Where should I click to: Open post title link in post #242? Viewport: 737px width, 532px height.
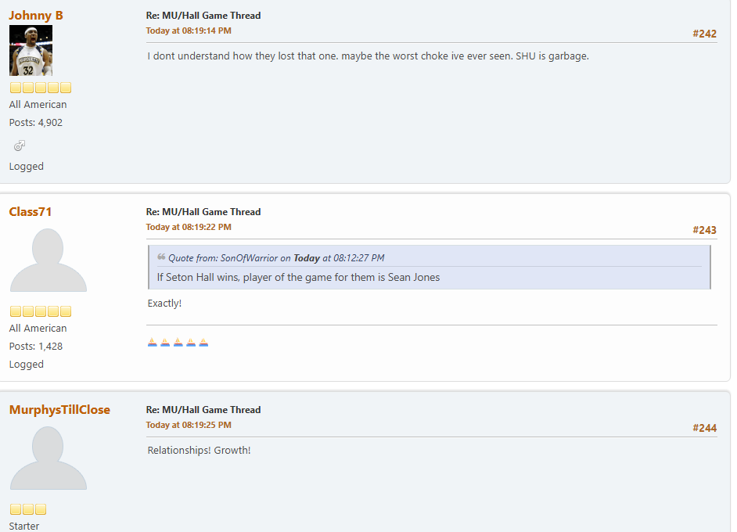click(x=203, y=16)
